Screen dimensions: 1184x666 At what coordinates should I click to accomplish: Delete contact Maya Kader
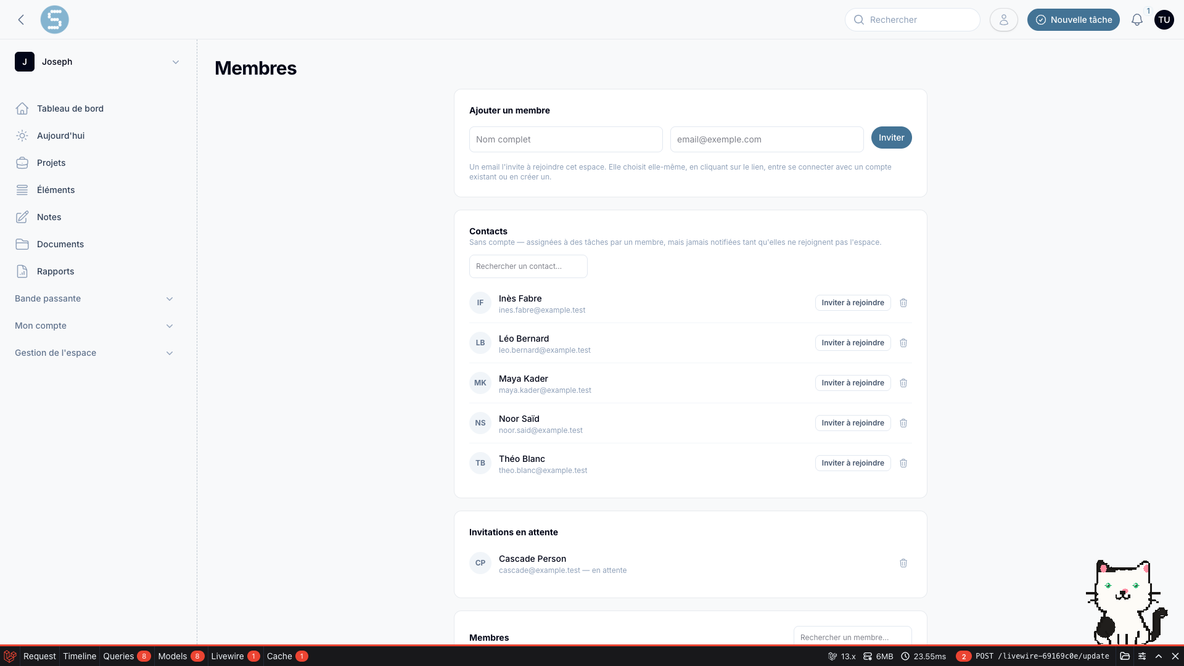[903, 383]
